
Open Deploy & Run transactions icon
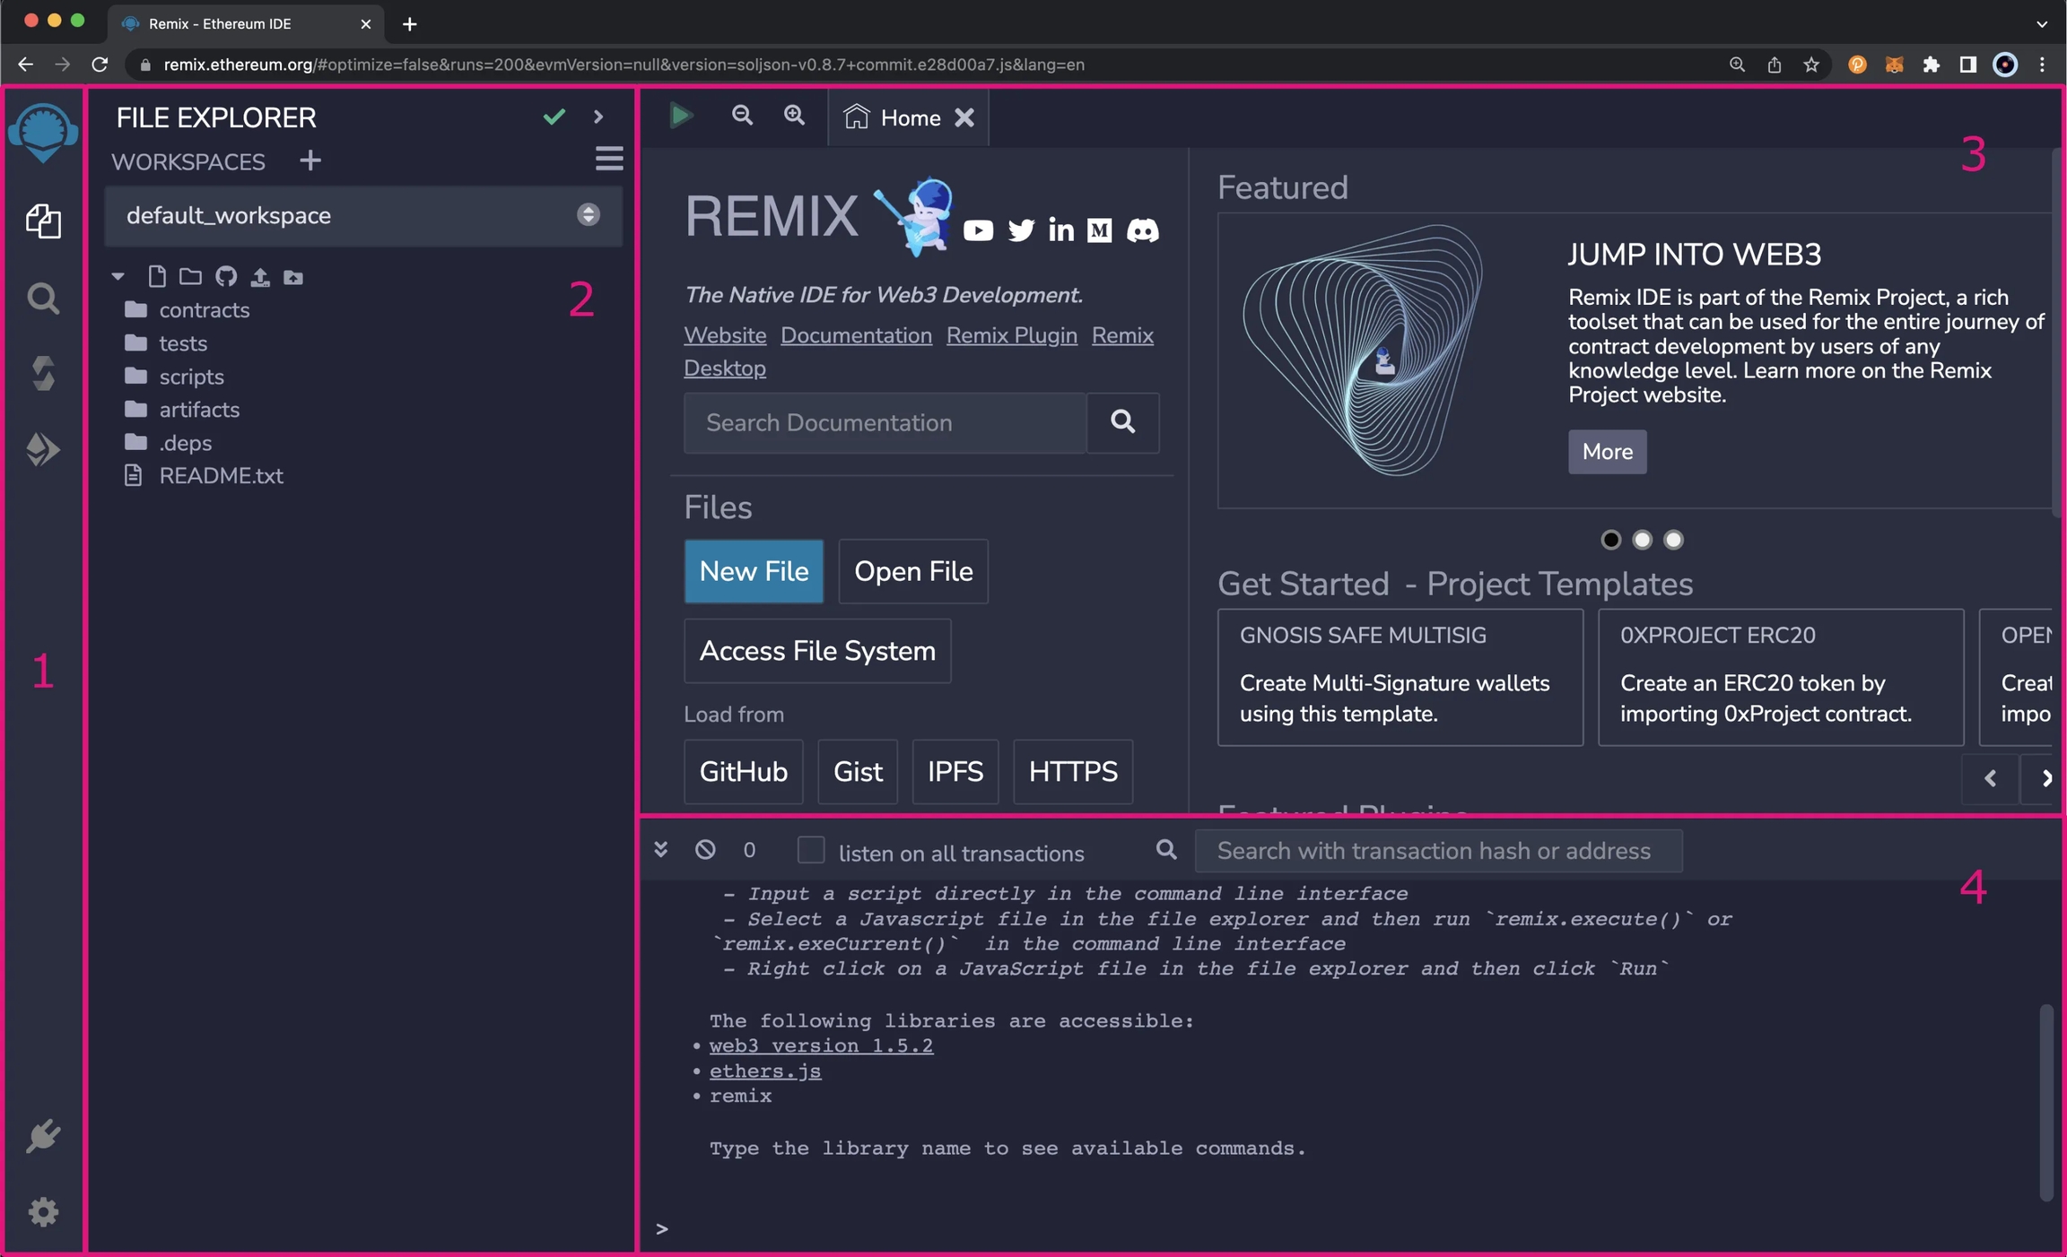tap(42, 449)
